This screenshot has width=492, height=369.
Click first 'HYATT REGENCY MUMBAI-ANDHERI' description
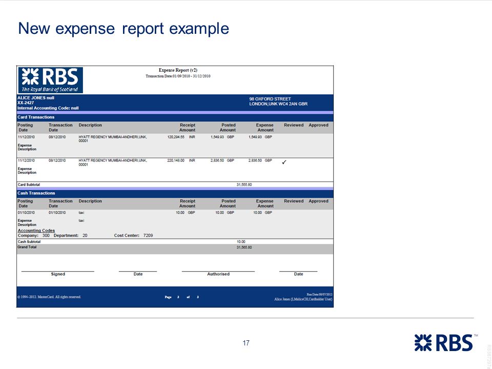(x=113, y=139)
